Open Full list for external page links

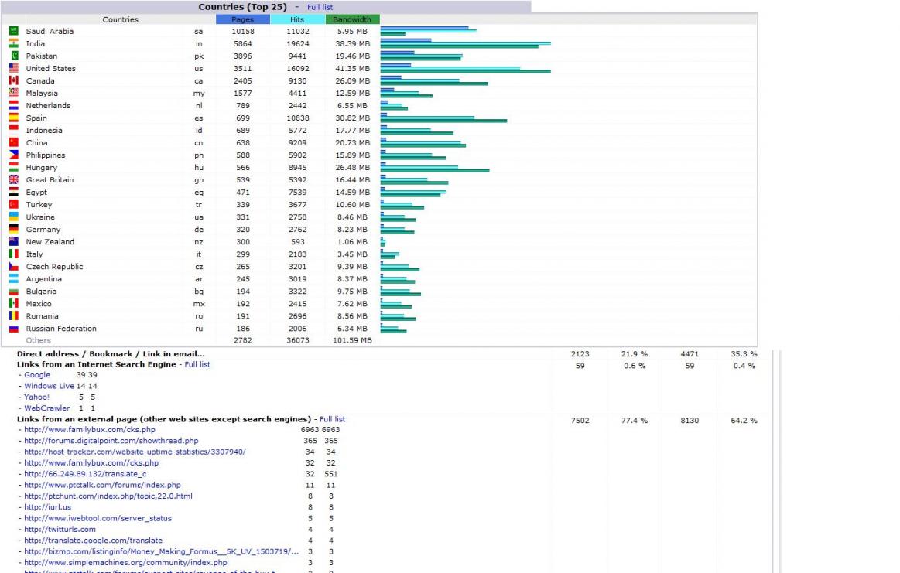pos(332,419)
